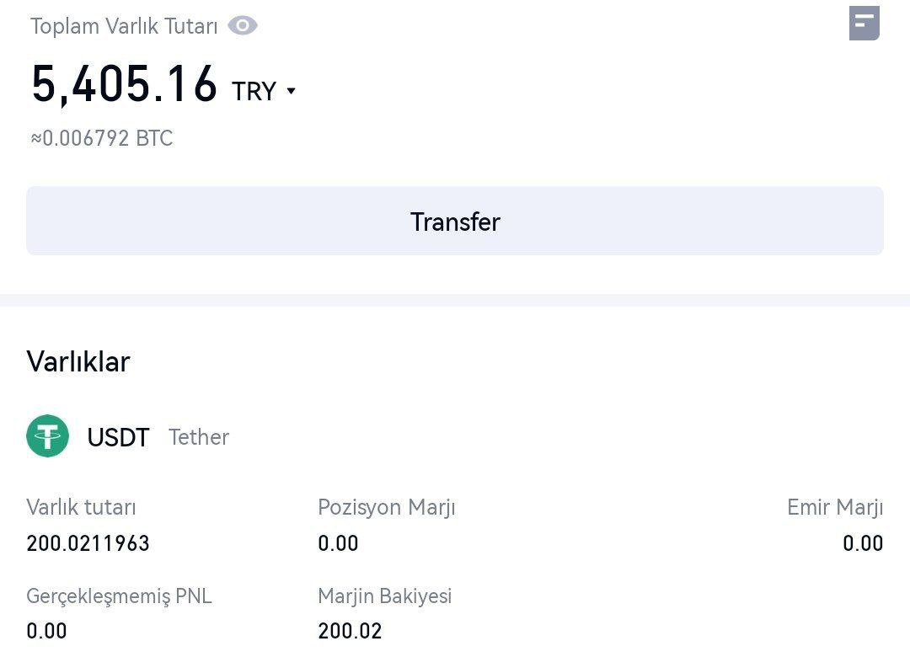Click the Pozisyon Marjı label
This screenshot has height=657, width=910.
click(x=387, y=507)
